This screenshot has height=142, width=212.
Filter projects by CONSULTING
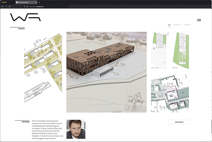pyautogui.click(x=187, y=25)
